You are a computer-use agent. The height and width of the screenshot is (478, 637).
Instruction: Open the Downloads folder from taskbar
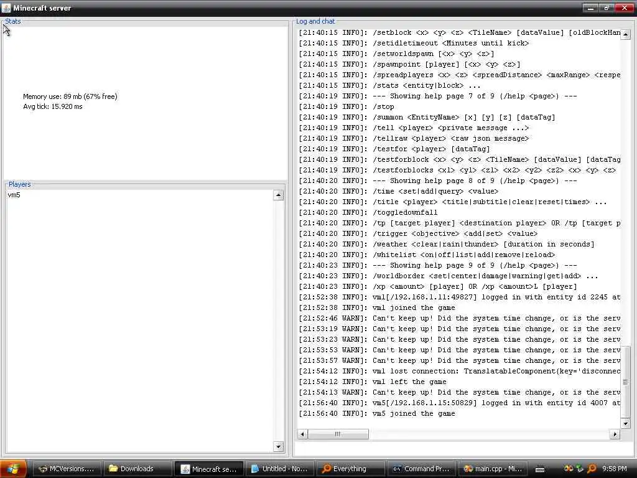click(137, 469)
